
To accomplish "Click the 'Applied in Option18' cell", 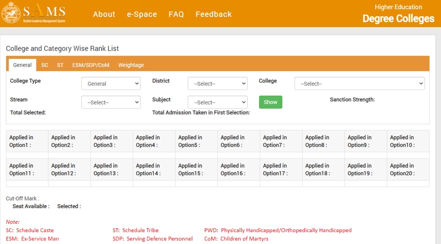I will (323, 169).
